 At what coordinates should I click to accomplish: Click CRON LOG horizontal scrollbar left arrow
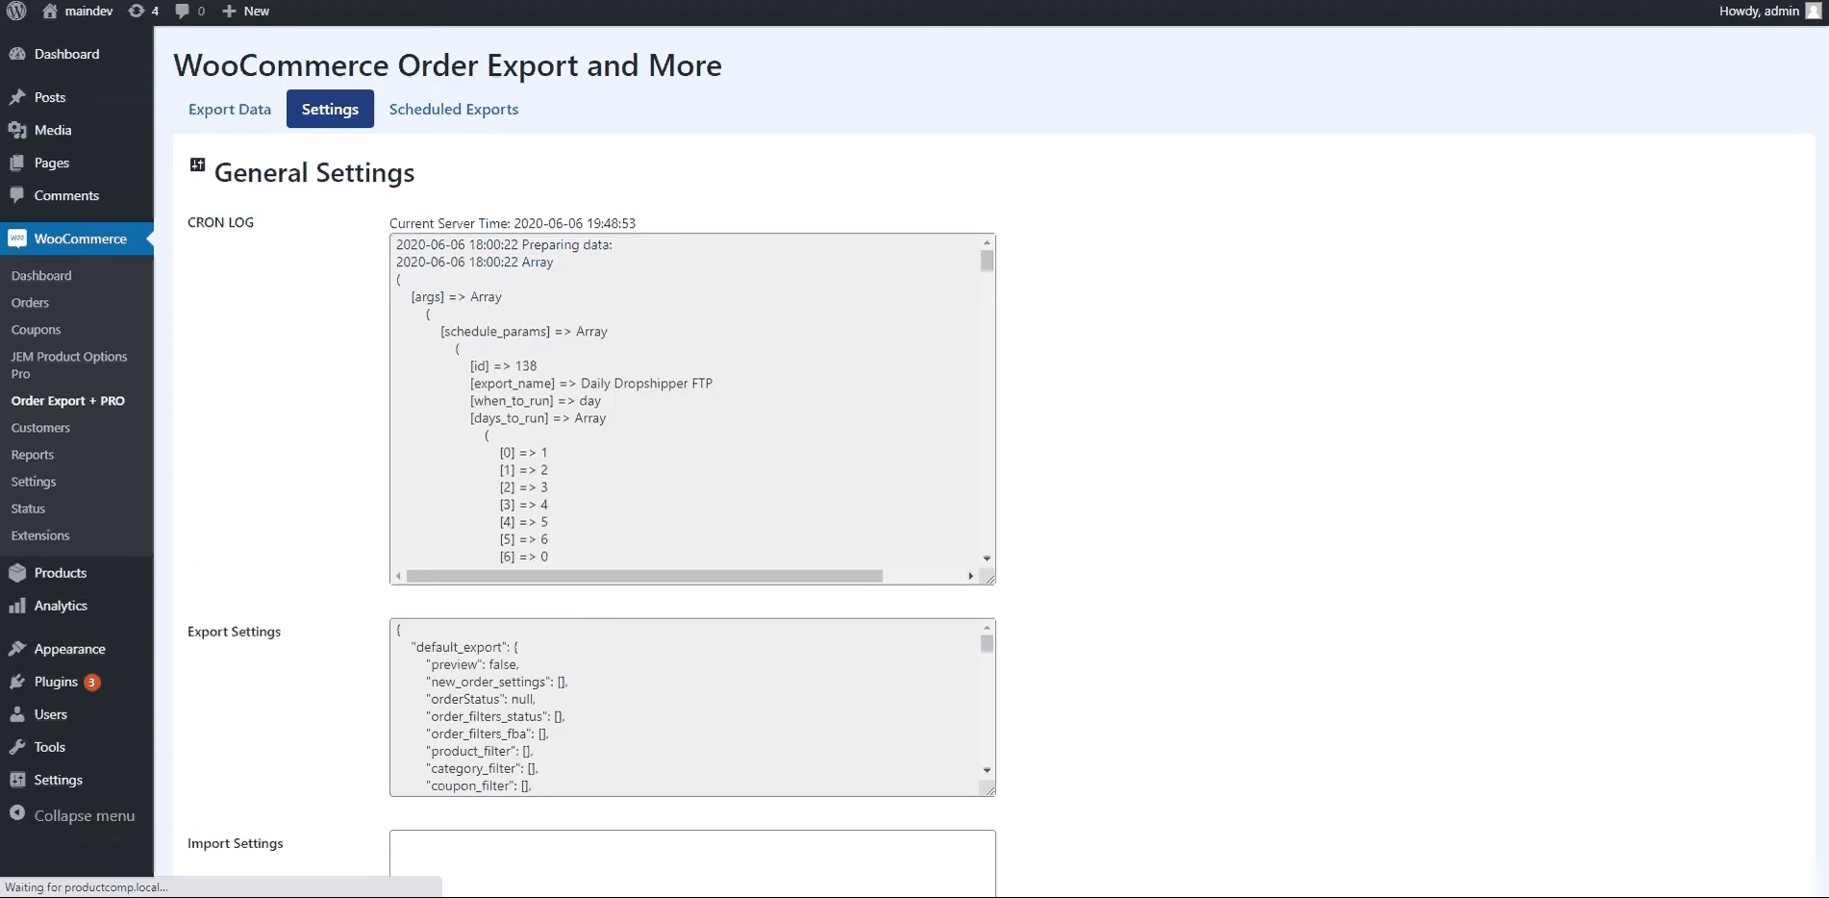398,576
